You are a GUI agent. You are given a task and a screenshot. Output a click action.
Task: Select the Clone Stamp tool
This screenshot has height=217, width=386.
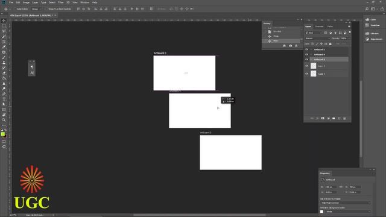[4, 63]
